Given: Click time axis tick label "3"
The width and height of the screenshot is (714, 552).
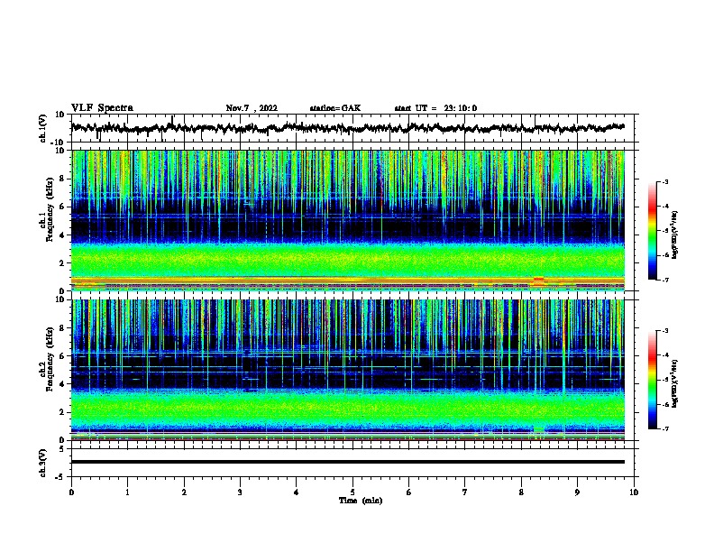Looking at the screenshot, I should pos(240,492).
